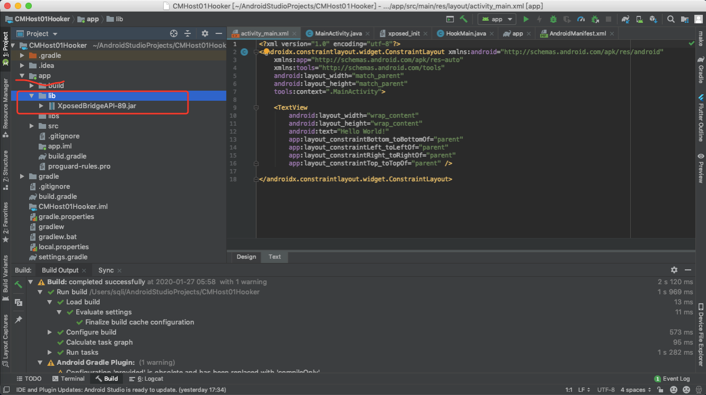
Task: Expand the XposedBridgeAPI-89.jar tree node
Action: pyautogui.click(x=41, y=106)
